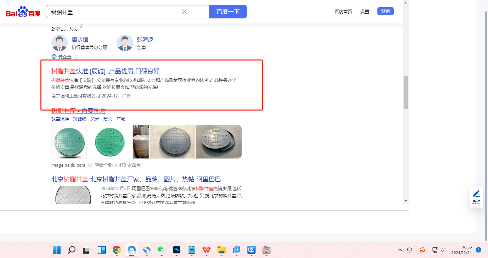Open the notepad app on the taskbar

pyautogui.click(x=191, y=250)
